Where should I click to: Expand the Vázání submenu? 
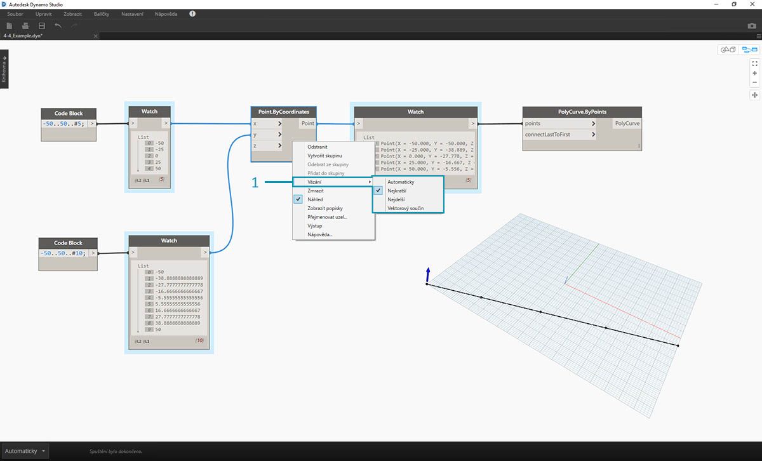coord(333,182)
